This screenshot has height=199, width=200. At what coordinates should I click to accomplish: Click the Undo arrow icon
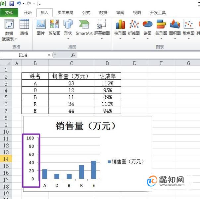point(19,3)
